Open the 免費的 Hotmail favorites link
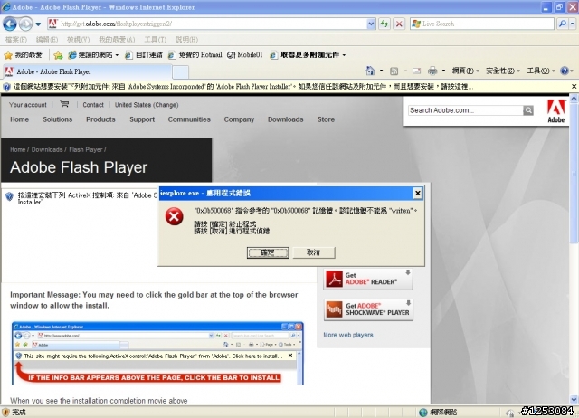The width and height of the screenshot is (579, 418). click(x=195, y=55)
